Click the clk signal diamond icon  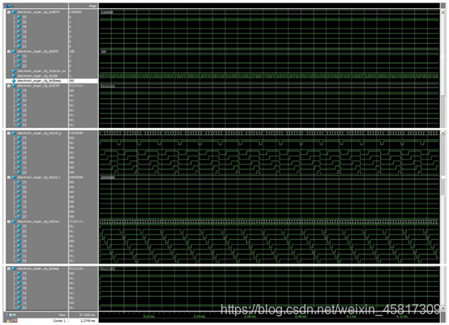(x=14, y=76)
